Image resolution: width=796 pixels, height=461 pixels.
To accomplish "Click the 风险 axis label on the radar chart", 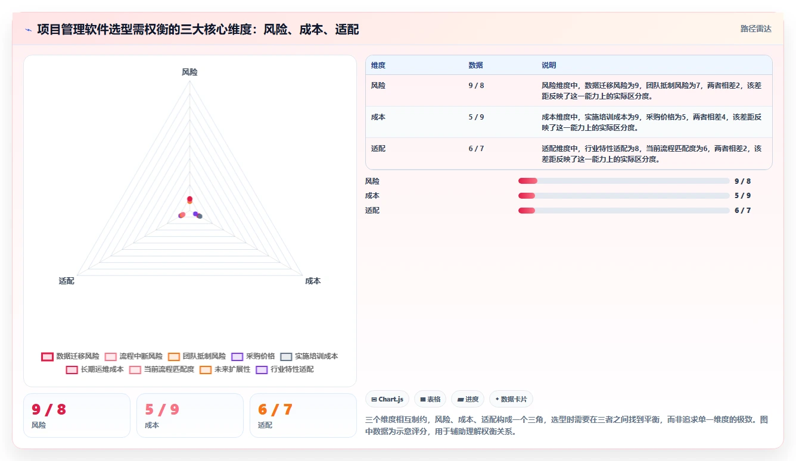I will [189, 72].
